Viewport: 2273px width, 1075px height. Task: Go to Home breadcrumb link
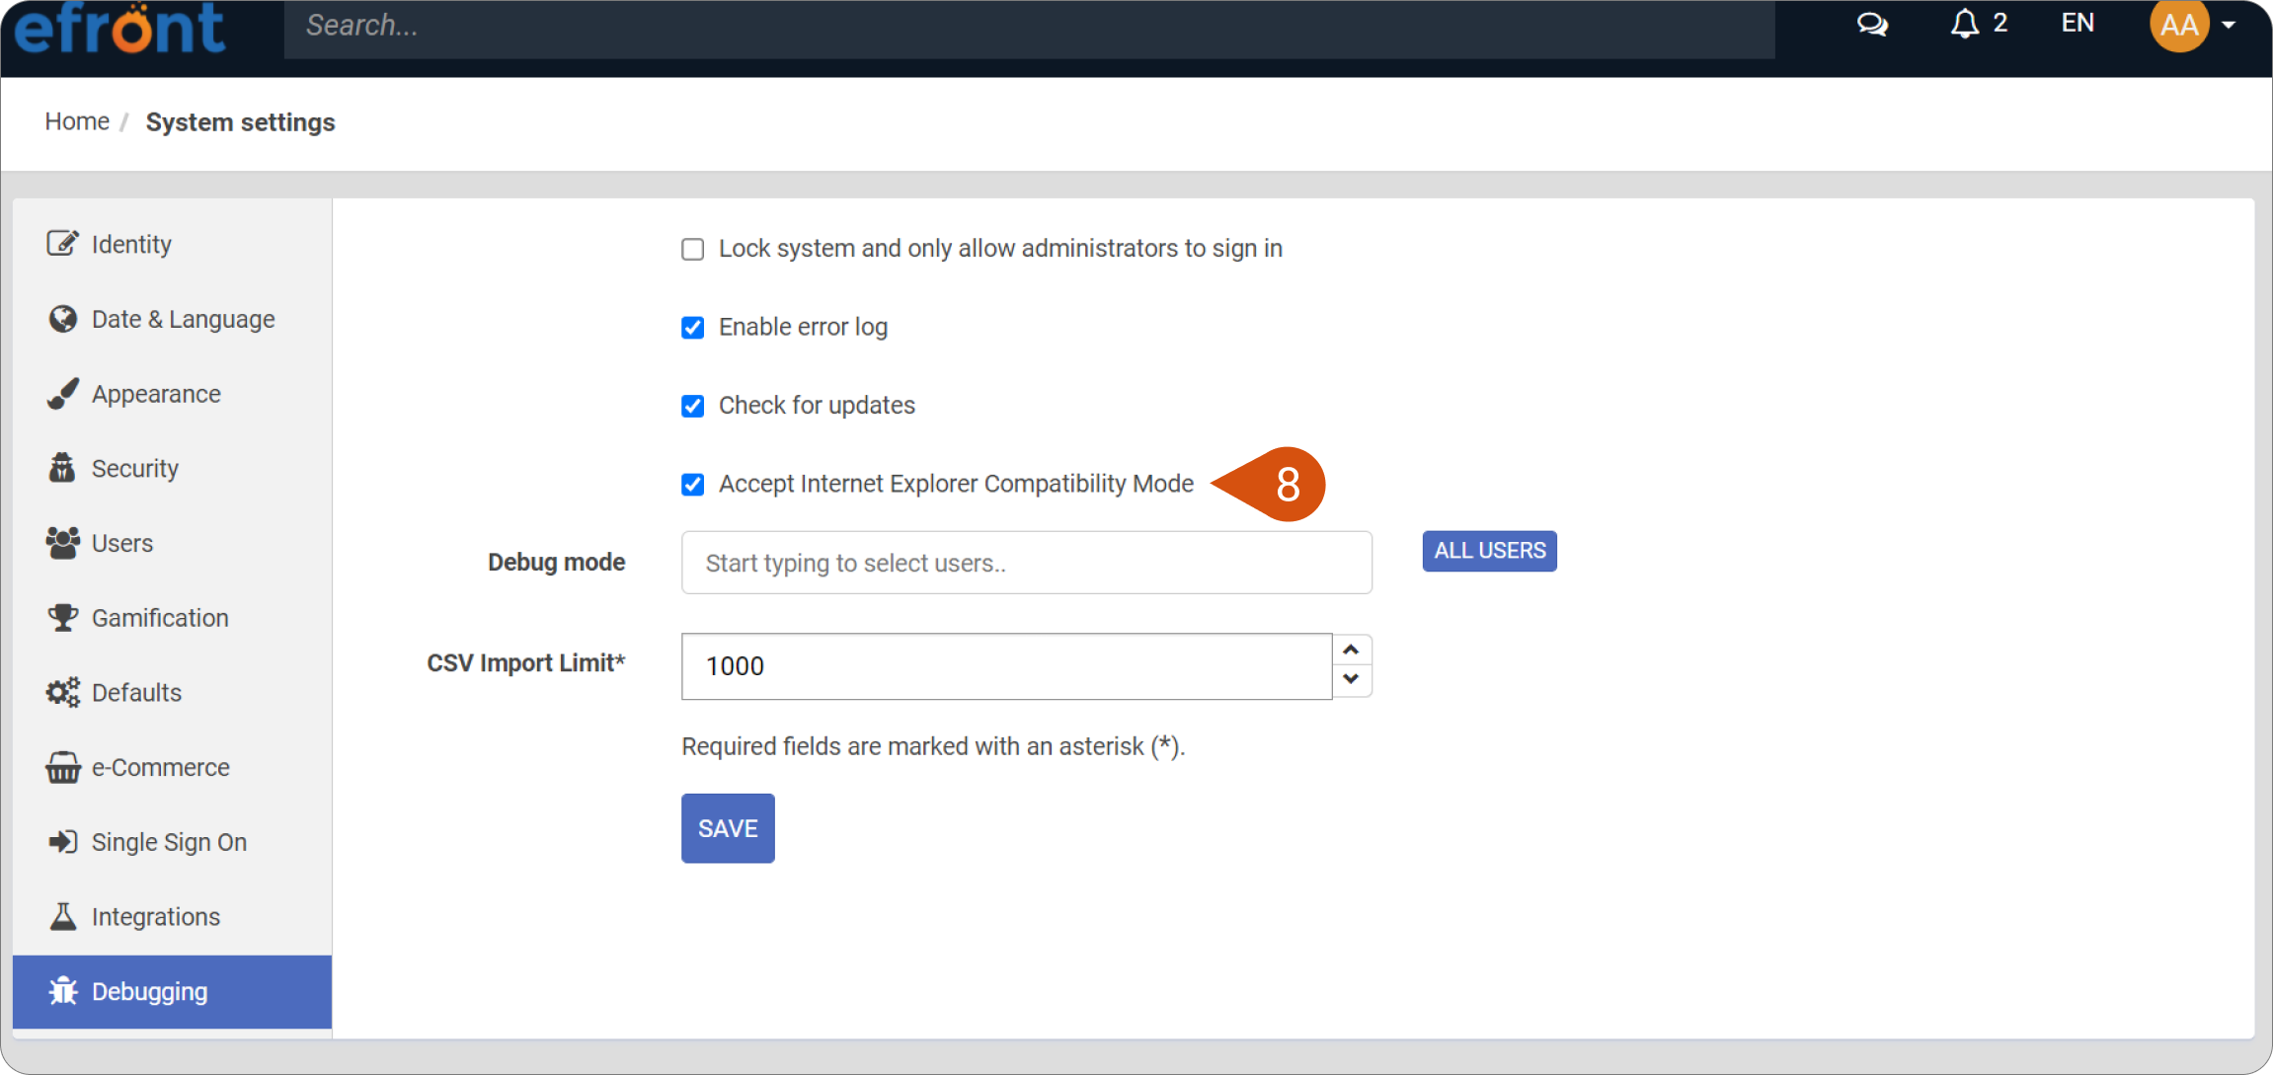[x=77, y=121]
